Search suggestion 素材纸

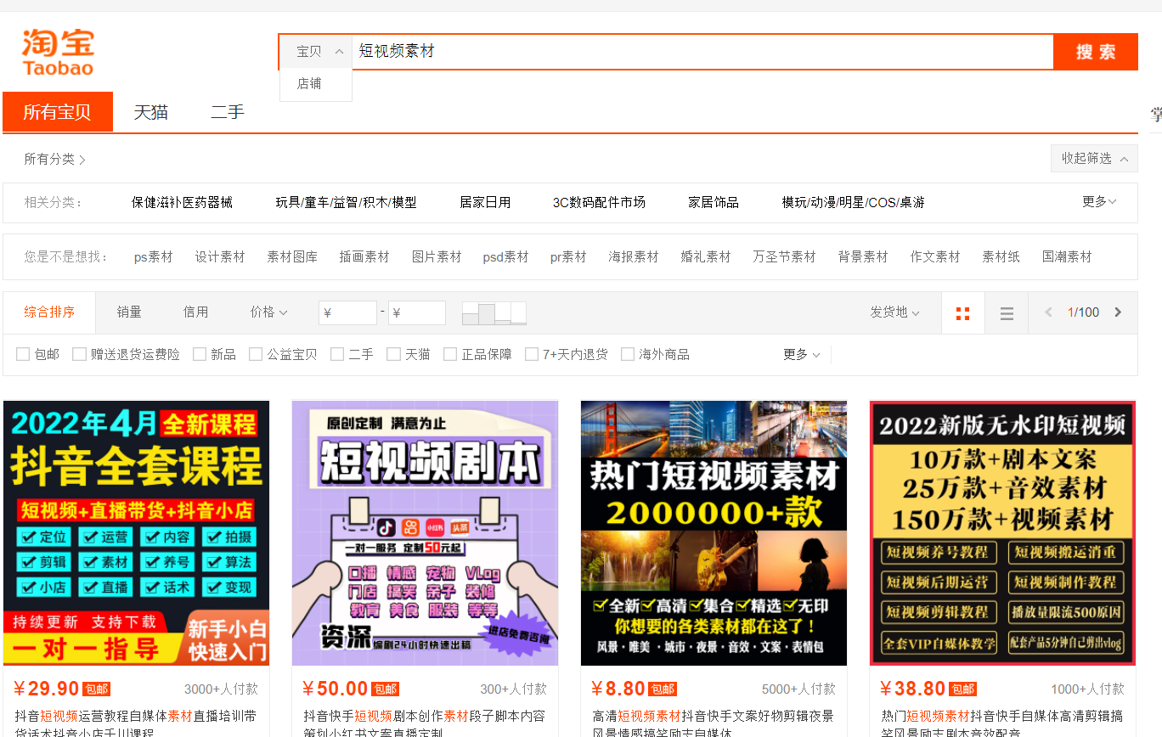click(x=1001, y=256)
